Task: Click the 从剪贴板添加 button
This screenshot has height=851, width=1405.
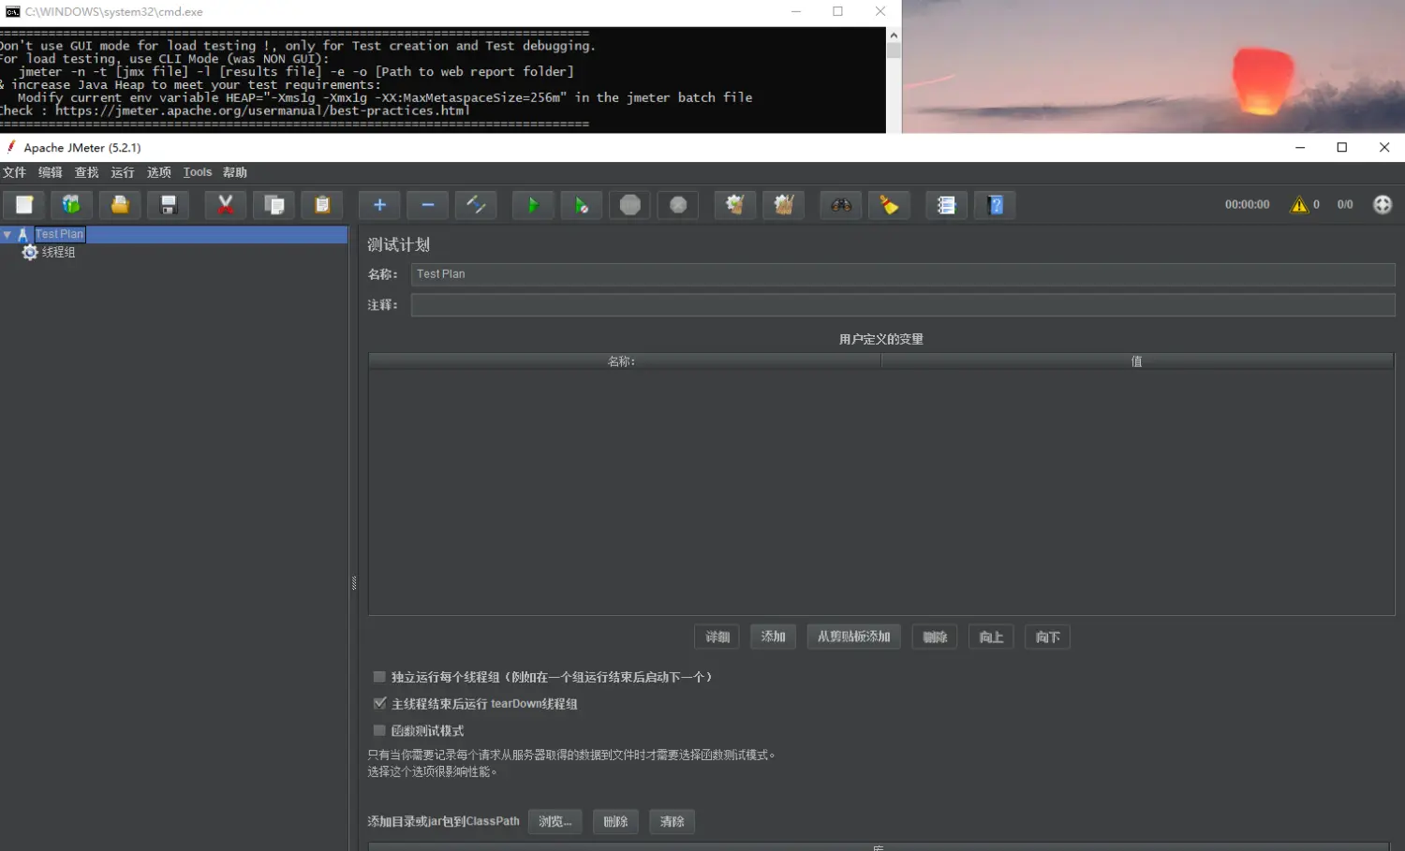Action: click(x=853, y=637)
